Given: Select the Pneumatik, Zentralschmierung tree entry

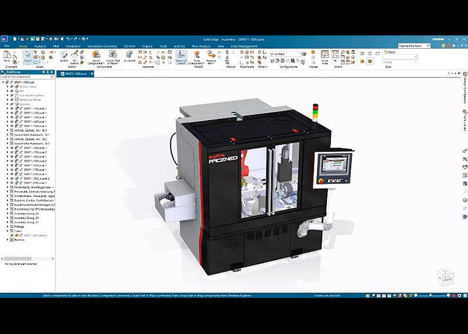Looking at the screenshot, I should 34,192.
